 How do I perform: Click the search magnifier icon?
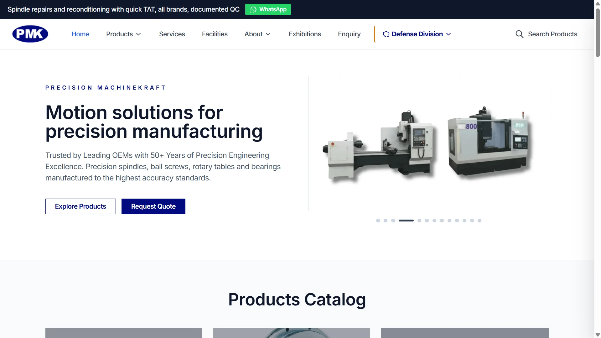(519, 34)
